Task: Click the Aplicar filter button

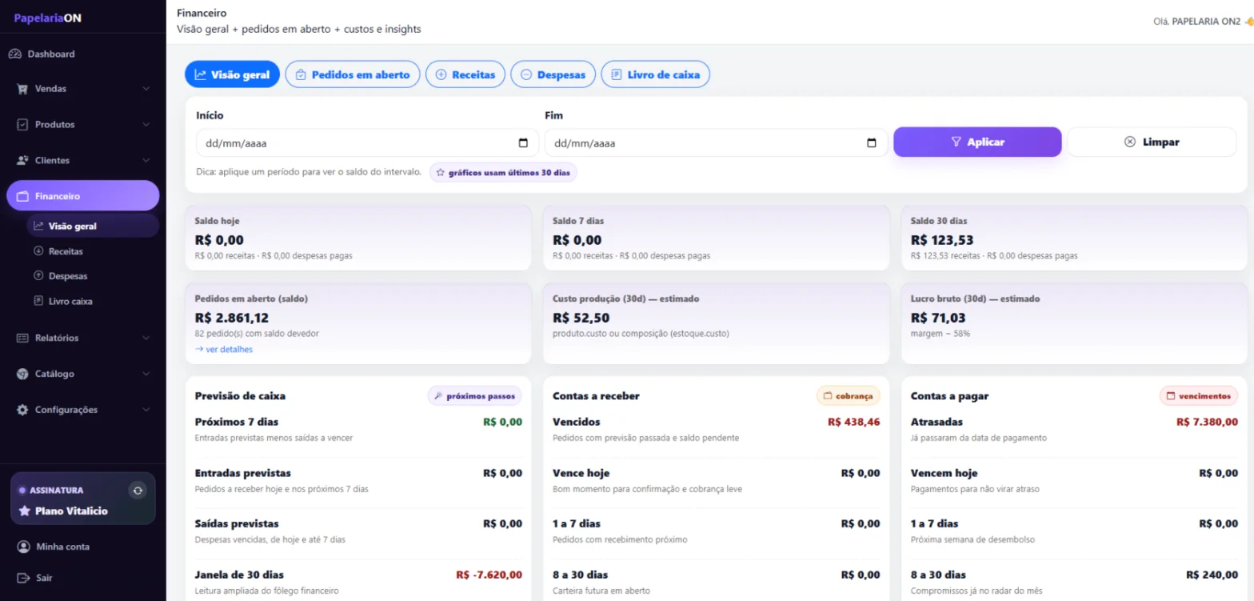Action: click(x=977, y=142)
